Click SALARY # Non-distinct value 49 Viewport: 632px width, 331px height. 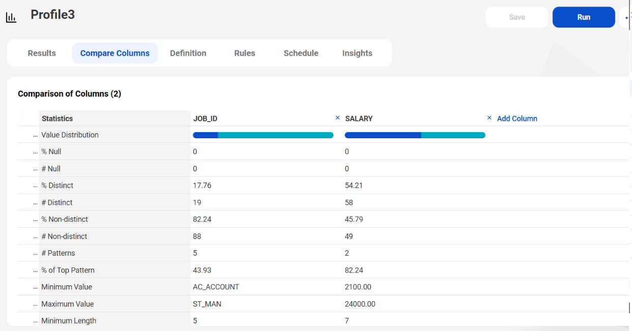click(x=349, y=236)
